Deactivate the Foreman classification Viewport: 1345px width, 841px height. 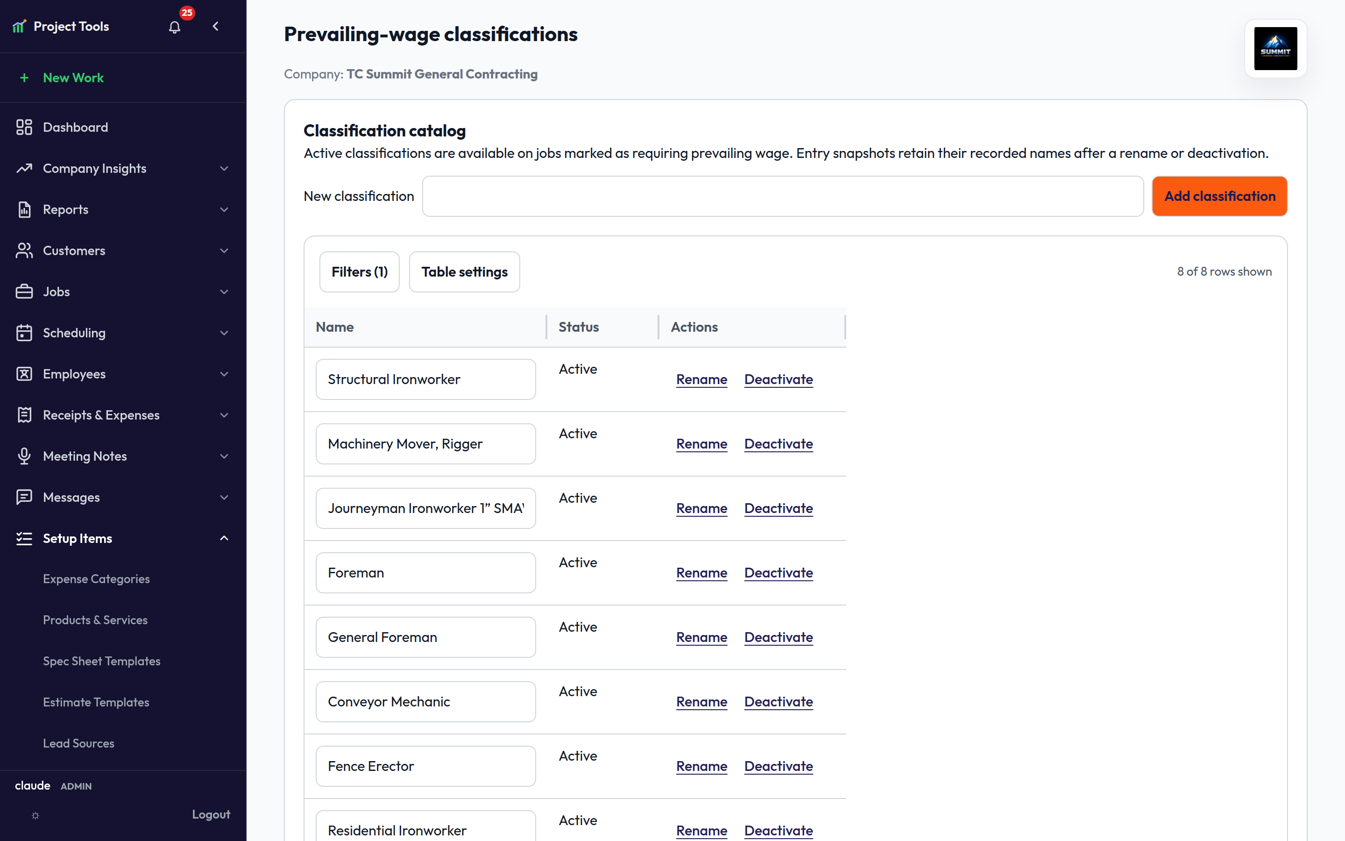coord(778,573)
